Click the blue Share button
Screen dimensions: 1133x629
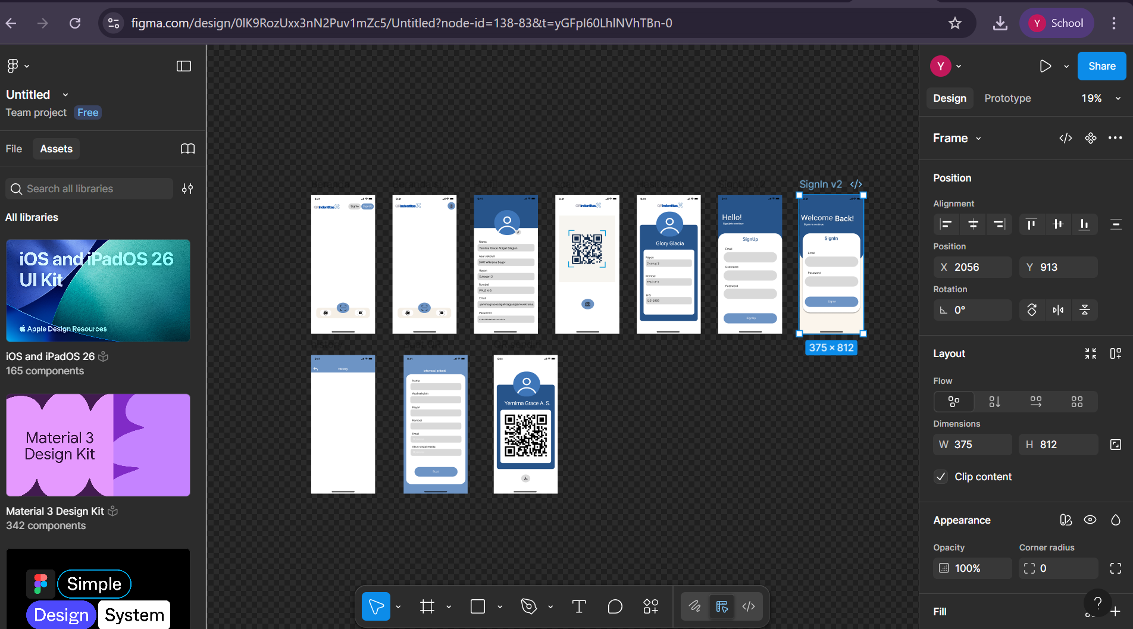[1101, 66]
